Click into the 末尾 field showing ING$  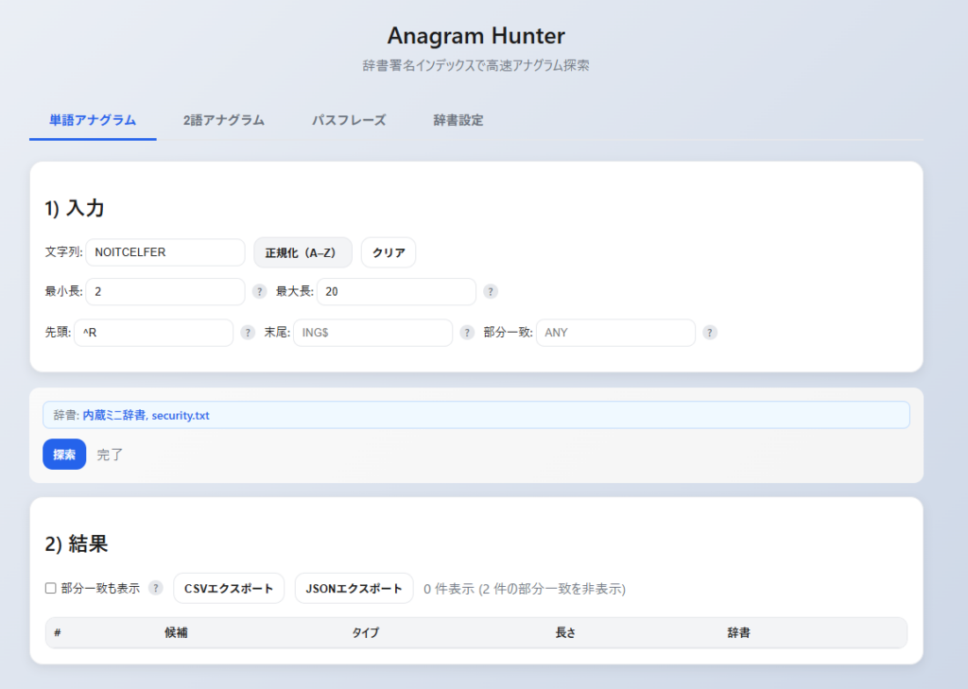click(372, 333)
